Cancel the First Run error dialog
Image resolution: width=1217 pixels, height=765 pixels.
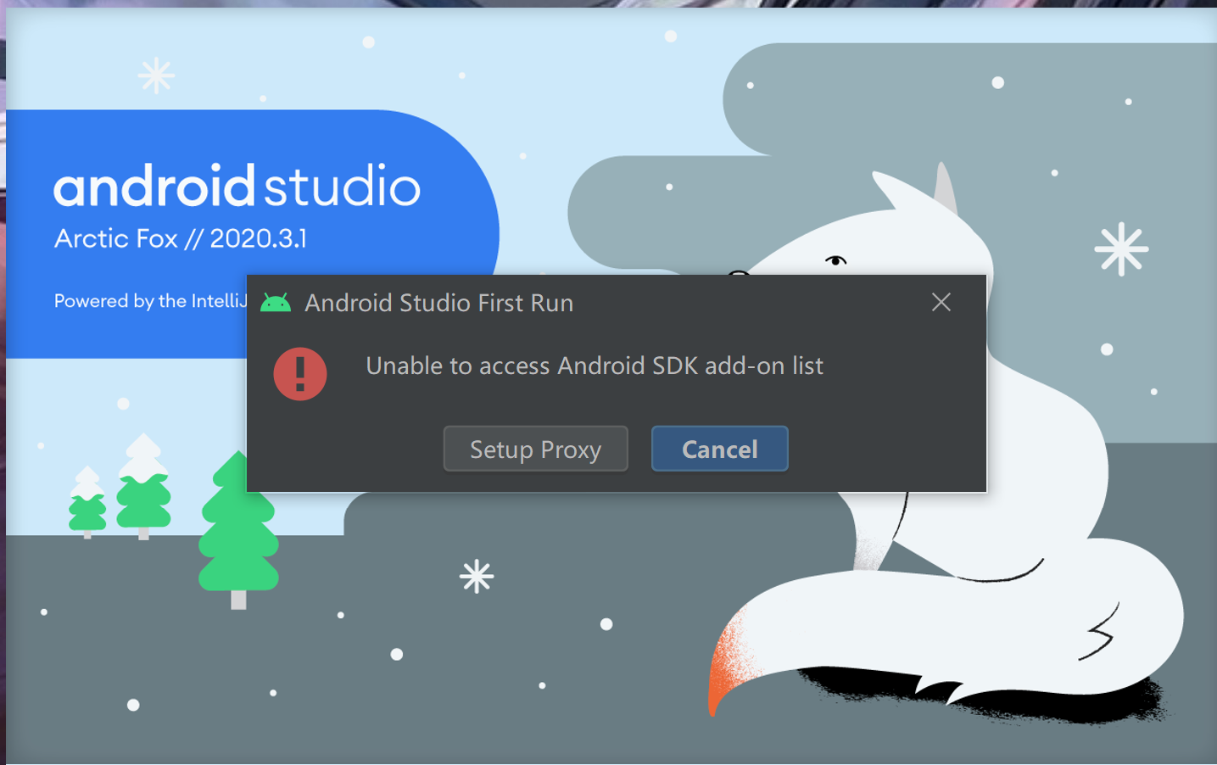coord(719,449)
